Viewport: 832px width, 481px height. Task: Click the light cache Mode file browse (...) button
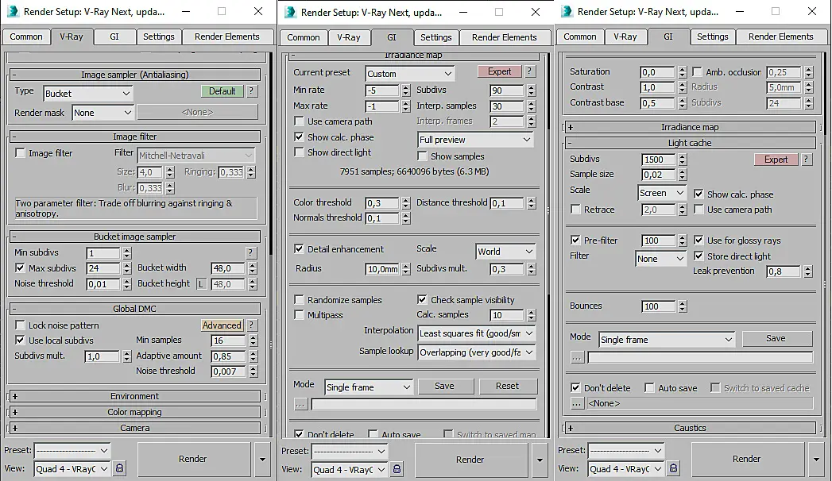(x=577, y=357)
